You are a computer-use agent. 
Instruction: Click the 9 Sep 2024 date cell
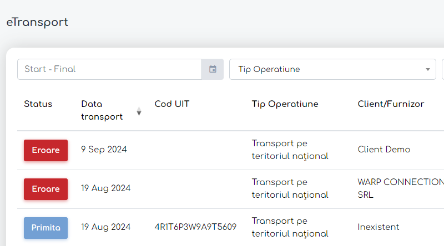pos(104,150)
